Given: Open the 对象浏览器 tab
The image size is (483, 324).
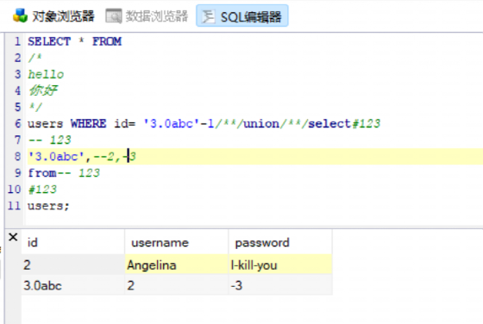Looking at the screenshot, I should 53,16.
